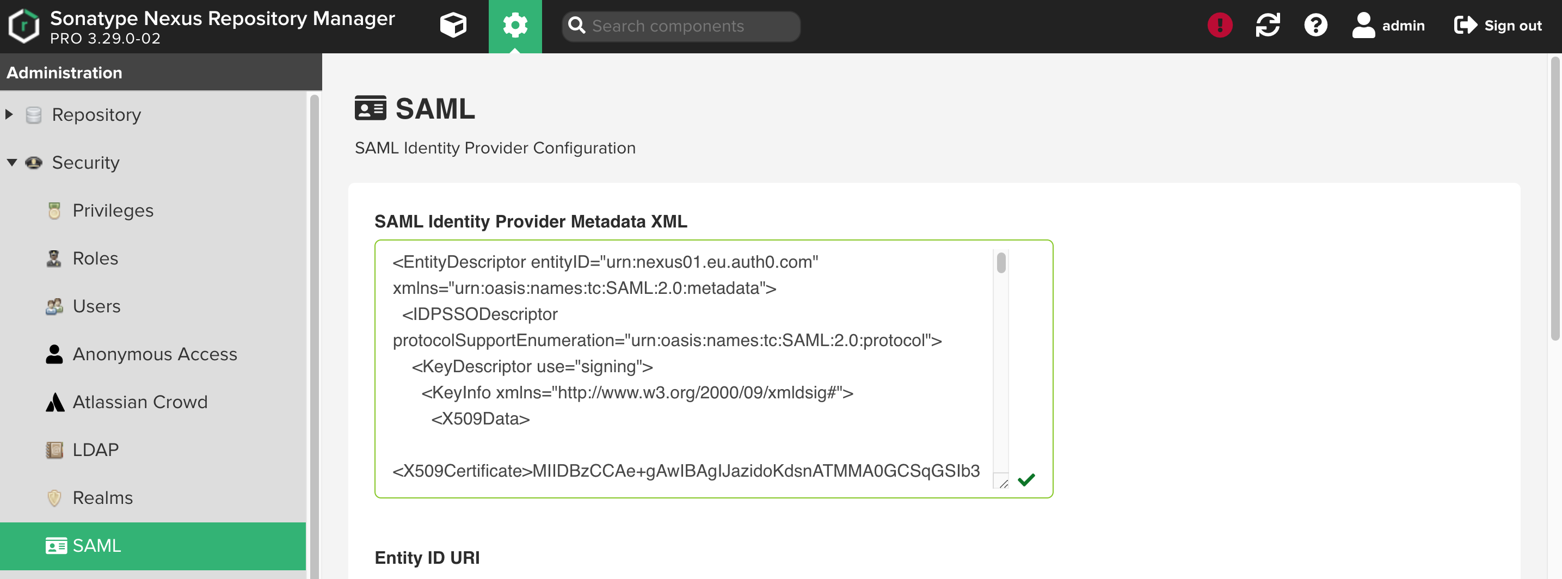The height and width of the screenshot is (579, 1562).
Task: Open the red health check alert icon
Action: pos(1220,26)
